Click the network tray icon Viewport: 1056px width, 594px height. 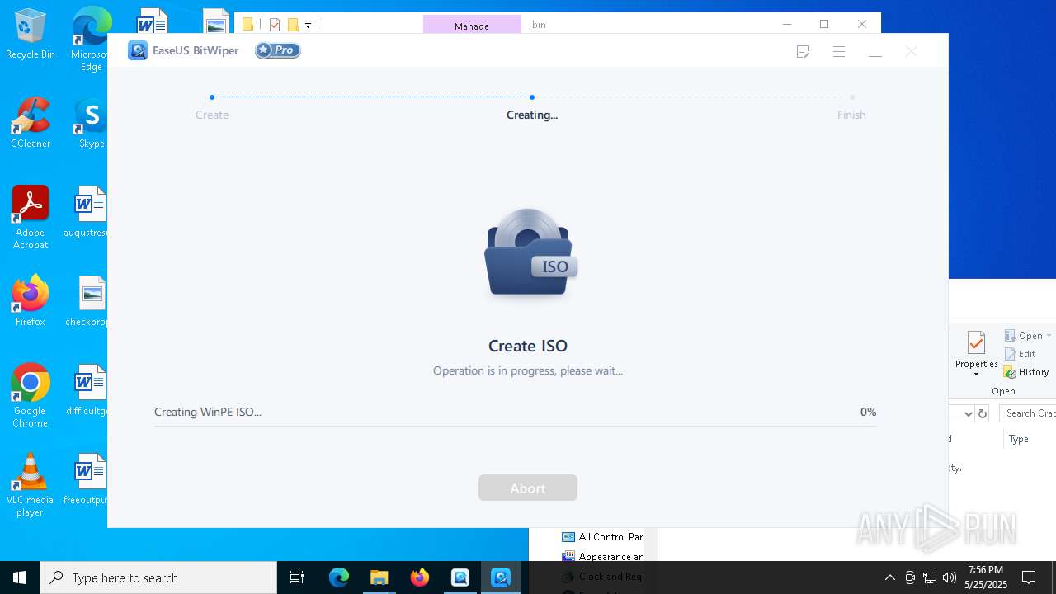point(930,577)
